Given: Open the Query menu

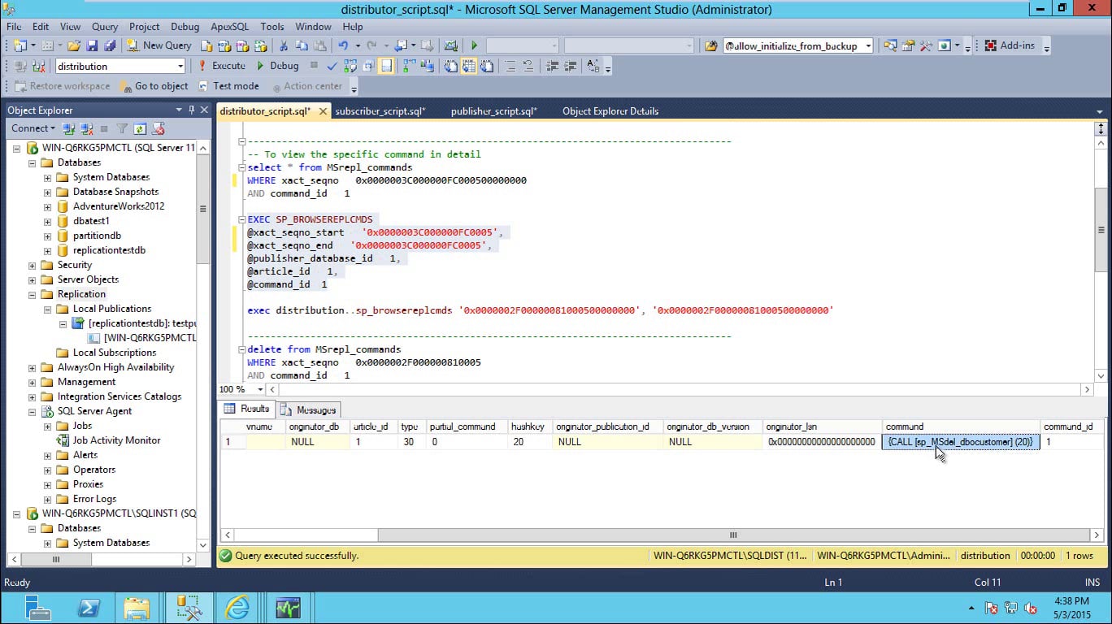Looking at the screenshot, I should click(105, 27).
